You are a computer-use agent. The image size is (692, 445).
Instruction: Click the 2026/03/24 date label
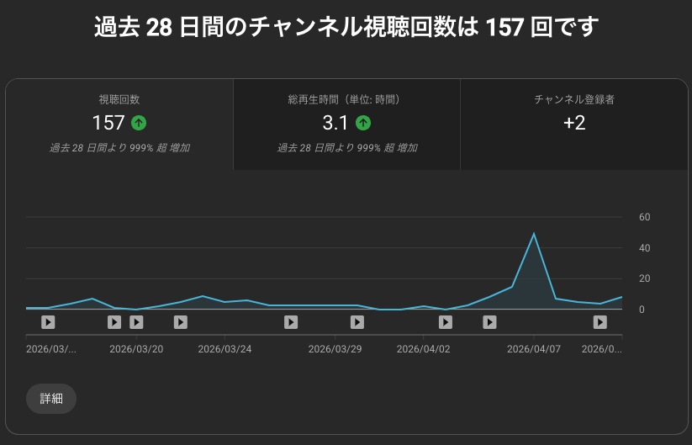click(225, 348)
